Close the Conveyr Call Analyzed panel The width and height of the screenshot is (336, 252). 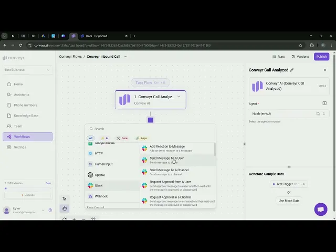tap(325, 70)
